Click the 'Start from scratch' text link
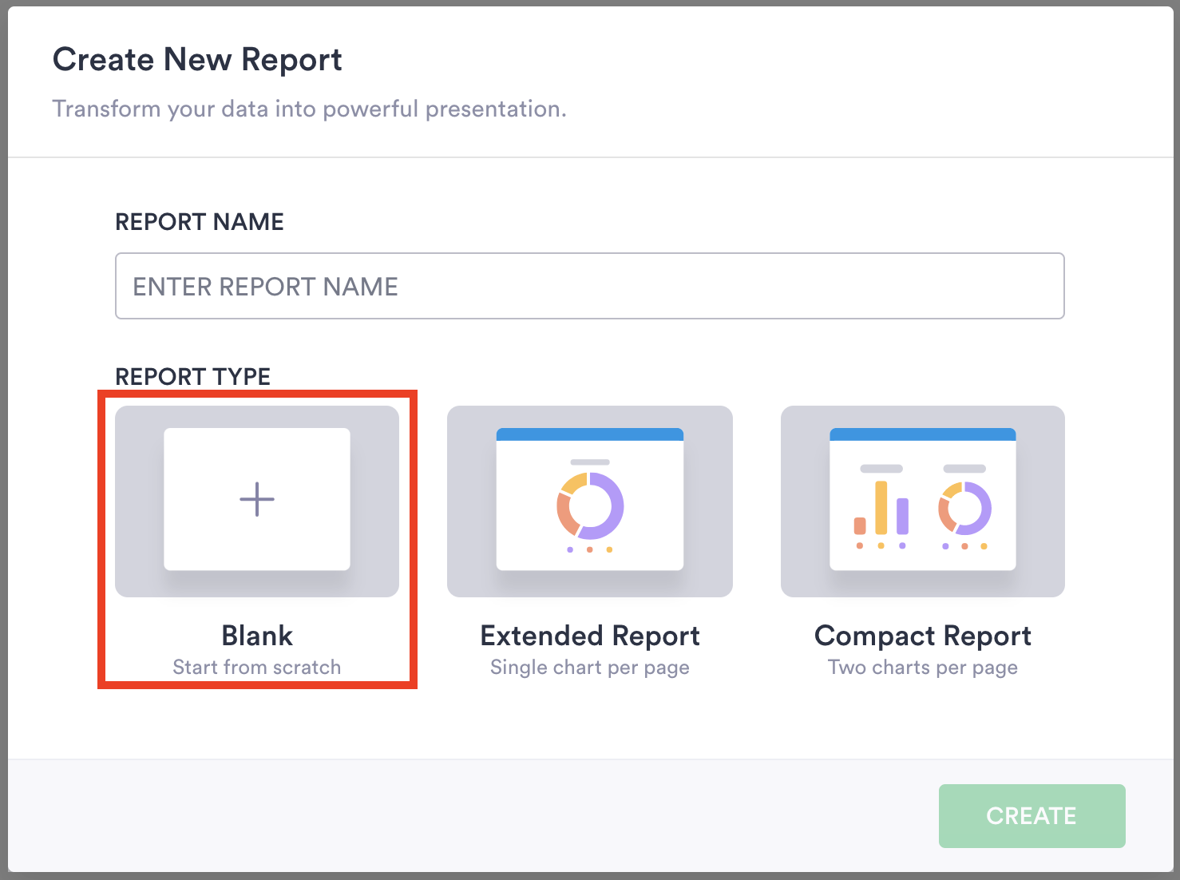 256,667
